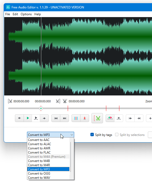Image resolution: width=152 pixels, height=183 pixels.
Task: Click the go to end arrow button
Action: (139, 118)
